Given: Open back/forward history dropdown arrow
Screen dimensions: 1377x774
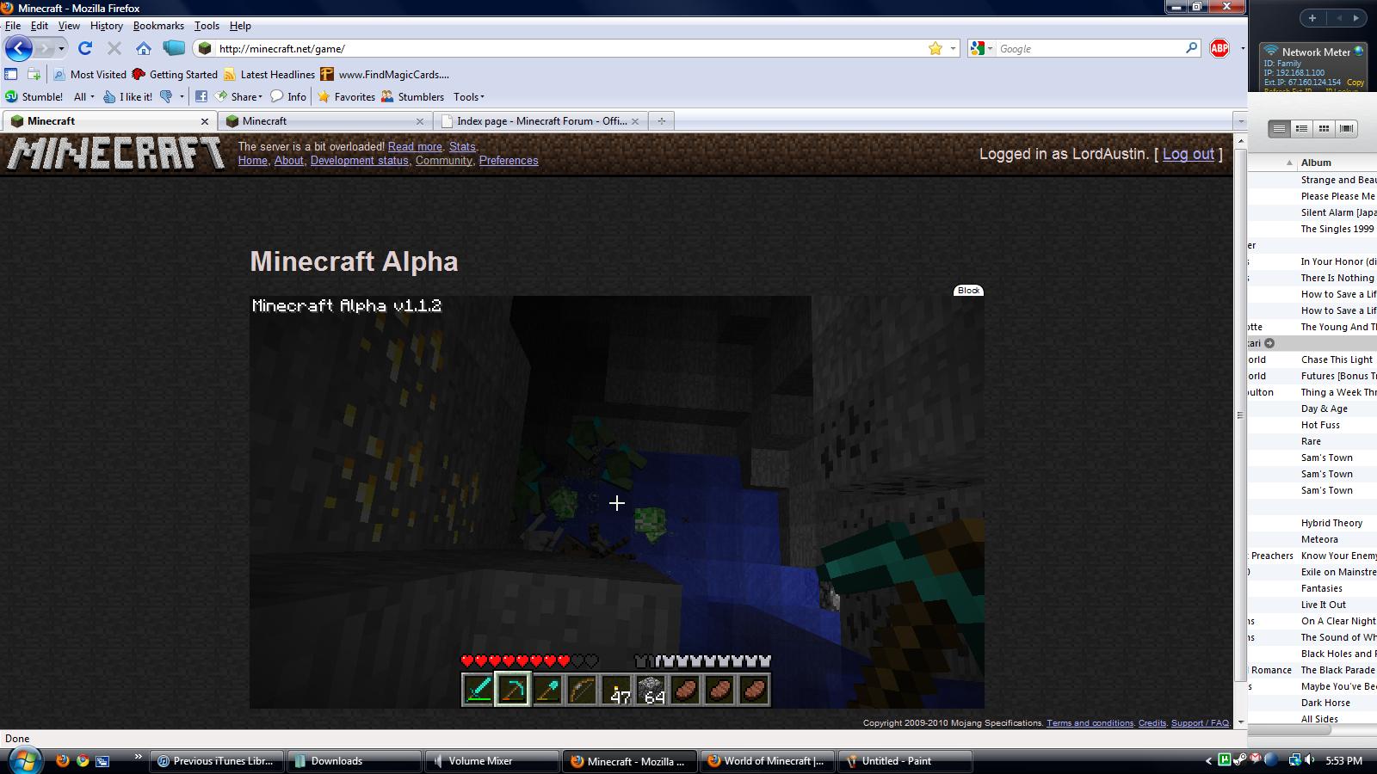Looking at the screenshot, I should coord(61,49).
